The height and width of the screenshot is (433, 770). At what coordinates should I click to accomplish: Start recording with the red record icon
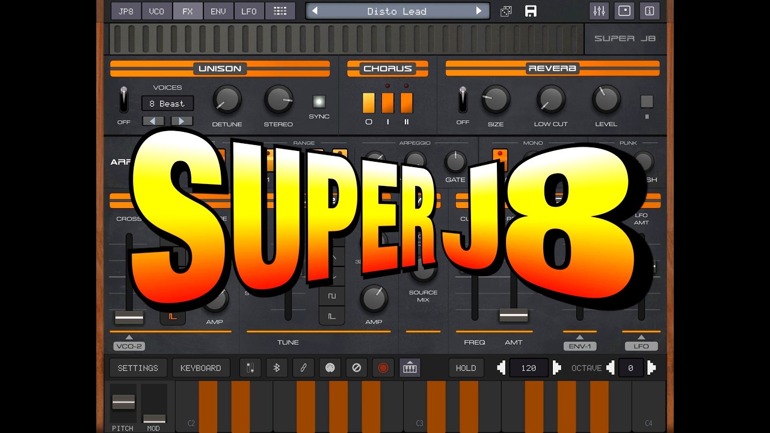coord(383,367)
